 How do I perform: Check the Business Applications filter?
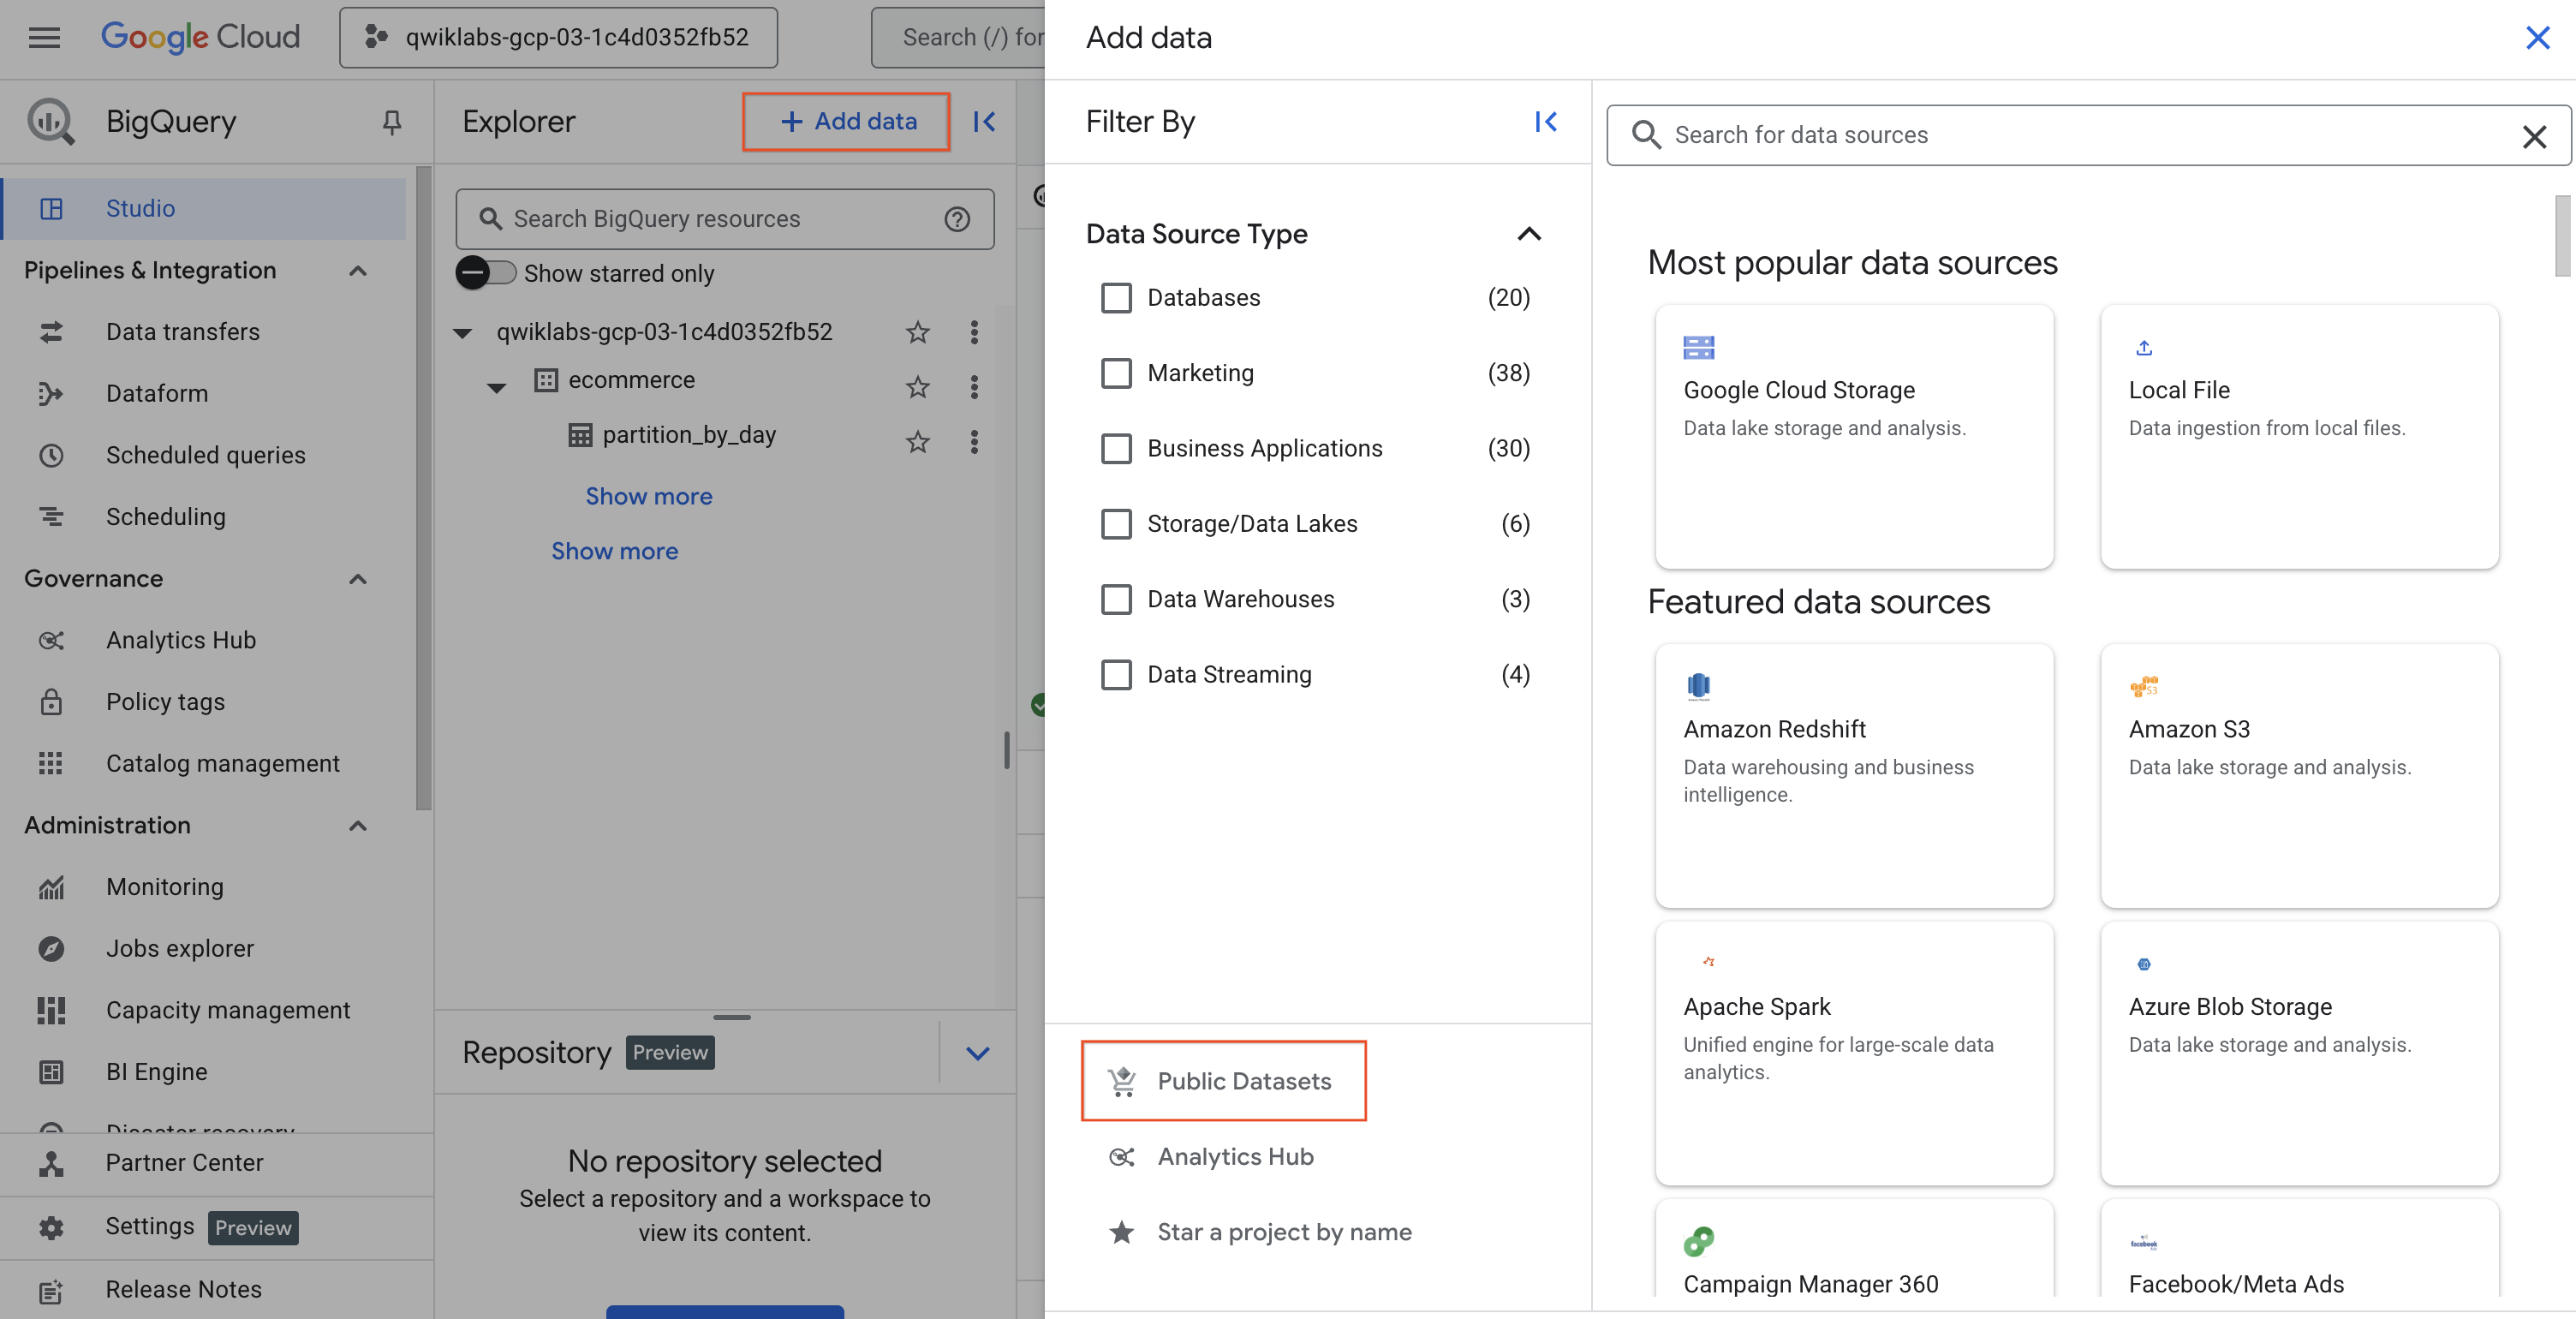tap(1116, 449)
